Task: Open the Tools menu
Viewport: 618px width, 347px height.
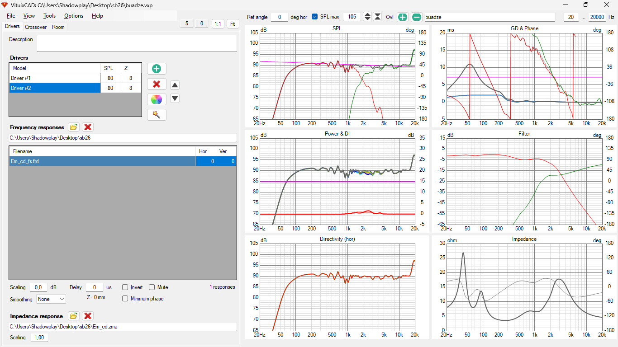Action: tap(50, 16)
